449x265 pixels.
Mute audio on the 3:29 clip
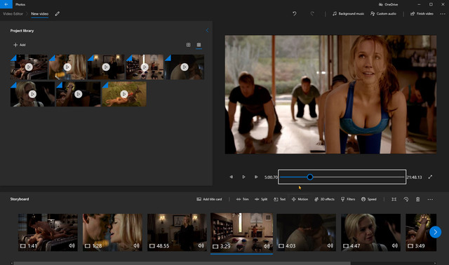click(267, 246)
